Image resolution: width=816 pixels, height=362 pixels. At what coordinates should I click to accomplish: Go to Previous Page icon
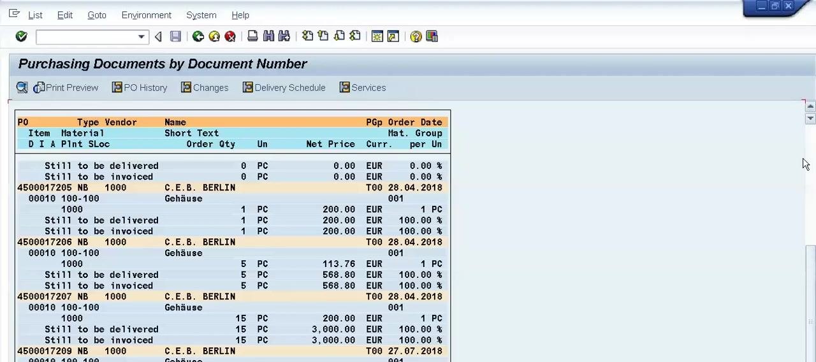point(323,36)
